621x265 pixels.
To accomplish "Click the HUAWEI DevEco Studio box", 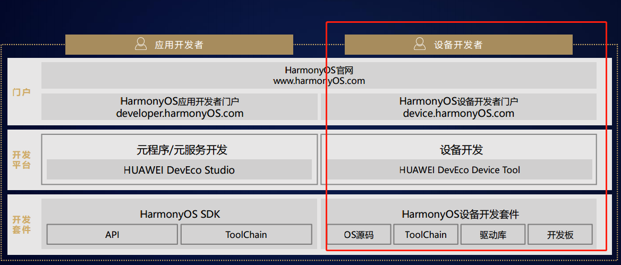I will pos(179,170).
